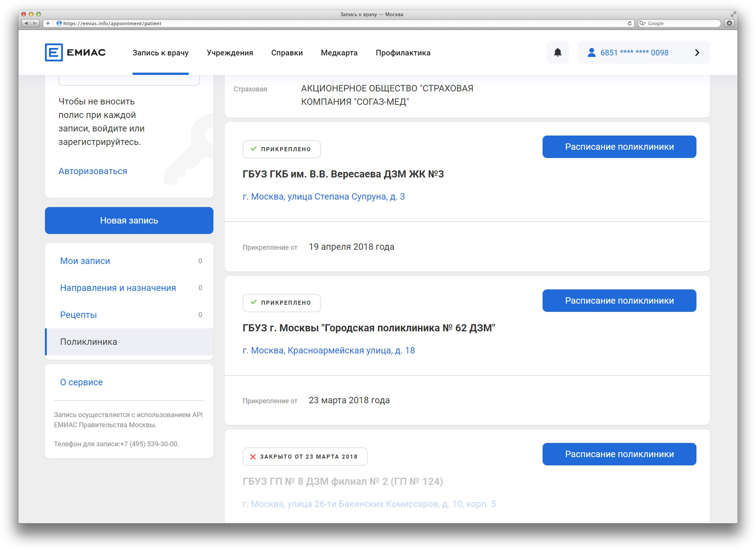Open the Учреждения menu item

230,53
